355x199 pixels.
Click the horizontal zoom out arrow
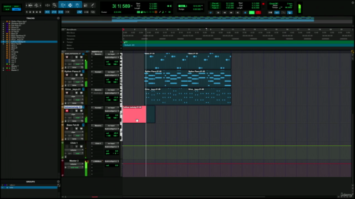(27, 5)
